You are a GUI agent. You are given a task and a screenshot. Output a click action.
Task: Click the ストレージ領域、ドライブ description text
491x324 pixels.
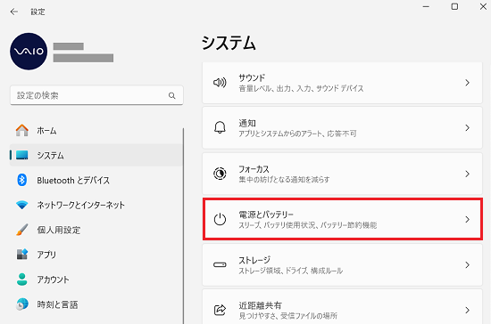coord(291,271)
